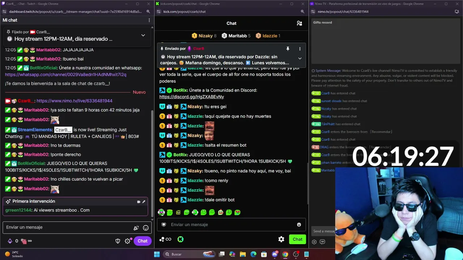Click the taskbar Buscar search box

pyautogui.click(x=189, y=254)
